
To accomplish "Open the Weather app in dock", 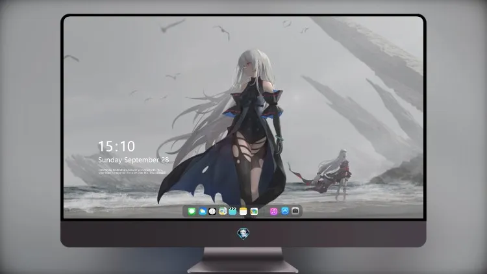I will click(202, 212).
